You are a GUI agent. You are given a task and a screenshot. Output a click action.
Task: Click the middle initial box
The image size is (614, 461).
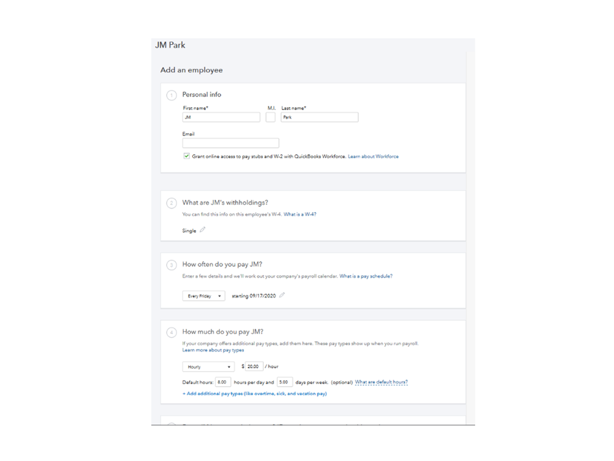tap(270, 117)
